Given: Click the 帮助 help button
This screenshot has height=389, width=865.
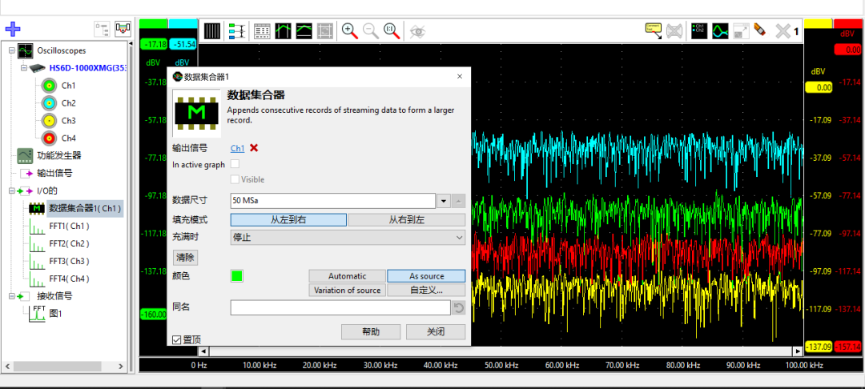Looking at the screenshot, I should click(x=371, y=331).
